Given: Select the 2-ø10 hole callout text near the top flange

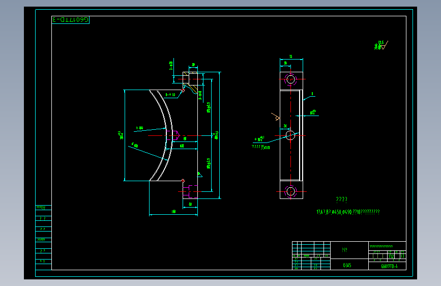Looking at the screenshot, I should [x=170, y=95].
